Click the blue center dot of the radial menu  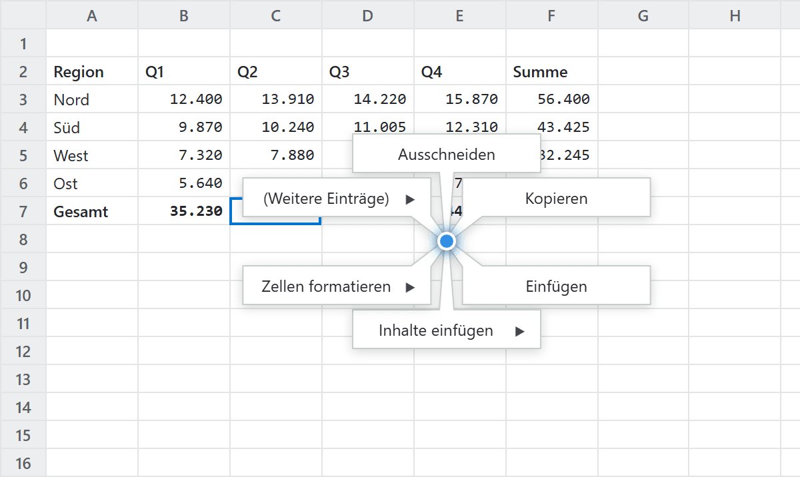(x=447, y=241)
